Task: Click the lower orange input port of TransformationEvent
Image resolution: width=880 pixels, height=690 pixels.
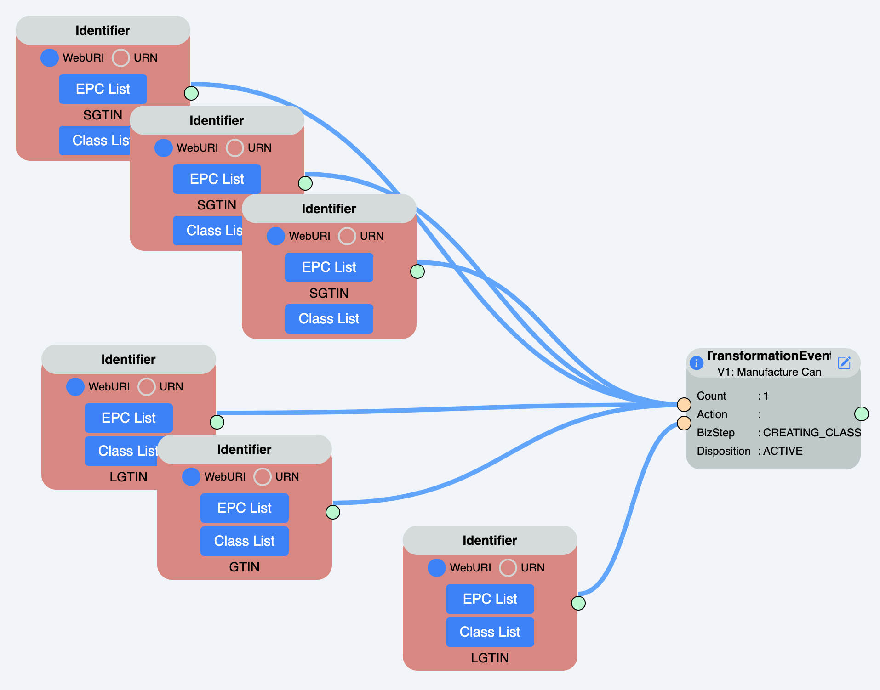Action: coord(684,423)
